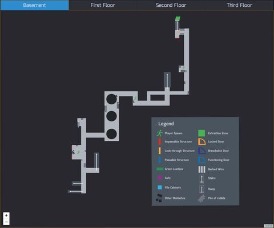Click the middle black circular tank
The image size is (274, 228).
click(x=111, y=116)
